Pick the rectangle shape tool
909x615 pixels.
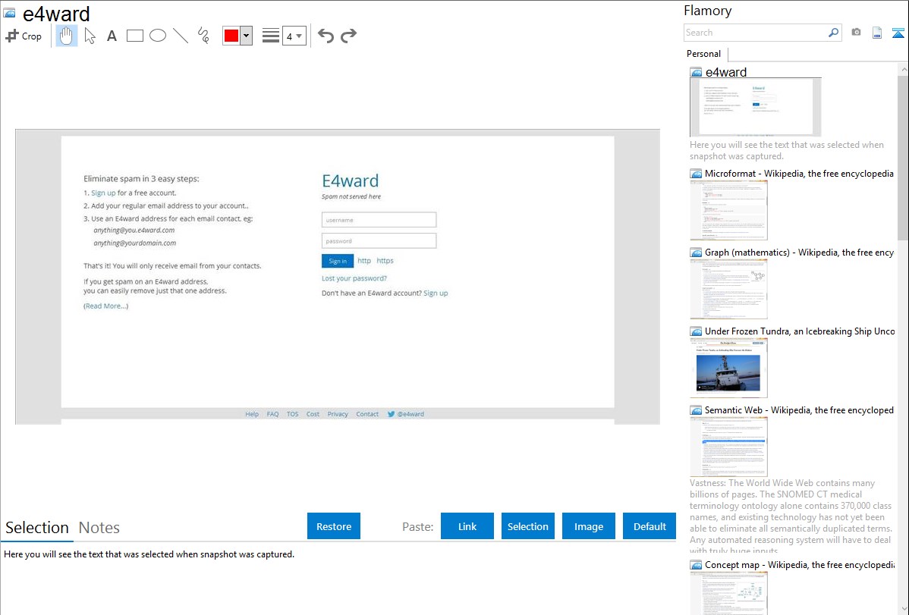134,36
